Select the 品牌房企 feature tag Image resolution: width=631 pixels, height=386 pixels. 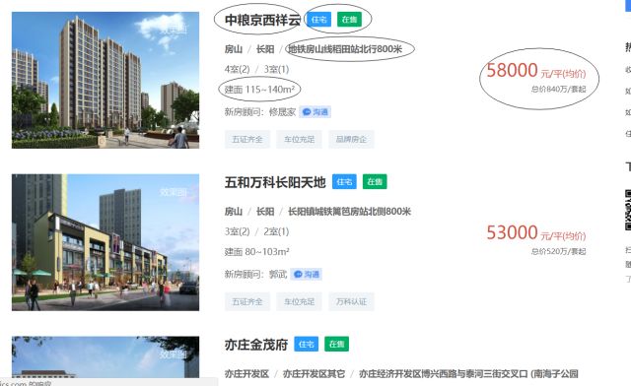(351, 139)
